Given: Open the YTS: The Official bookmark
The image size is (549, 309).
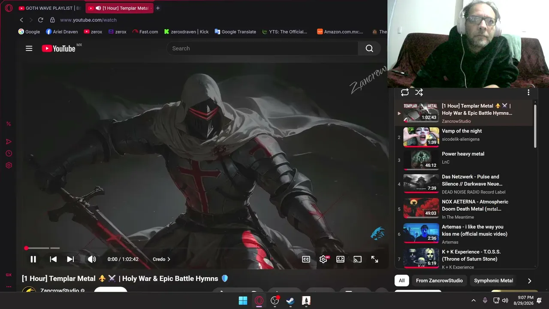Looking at the screenshot, I should 285,32.
